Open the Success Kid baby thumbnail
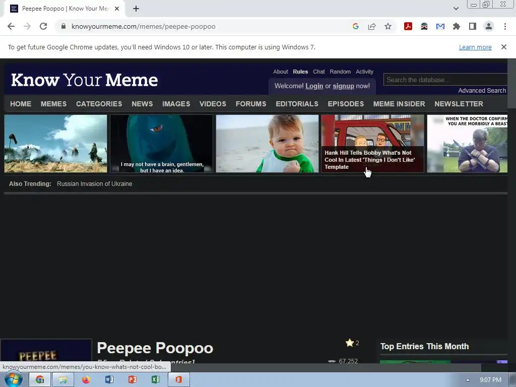 pyautogui.click(x=267, y=144)
